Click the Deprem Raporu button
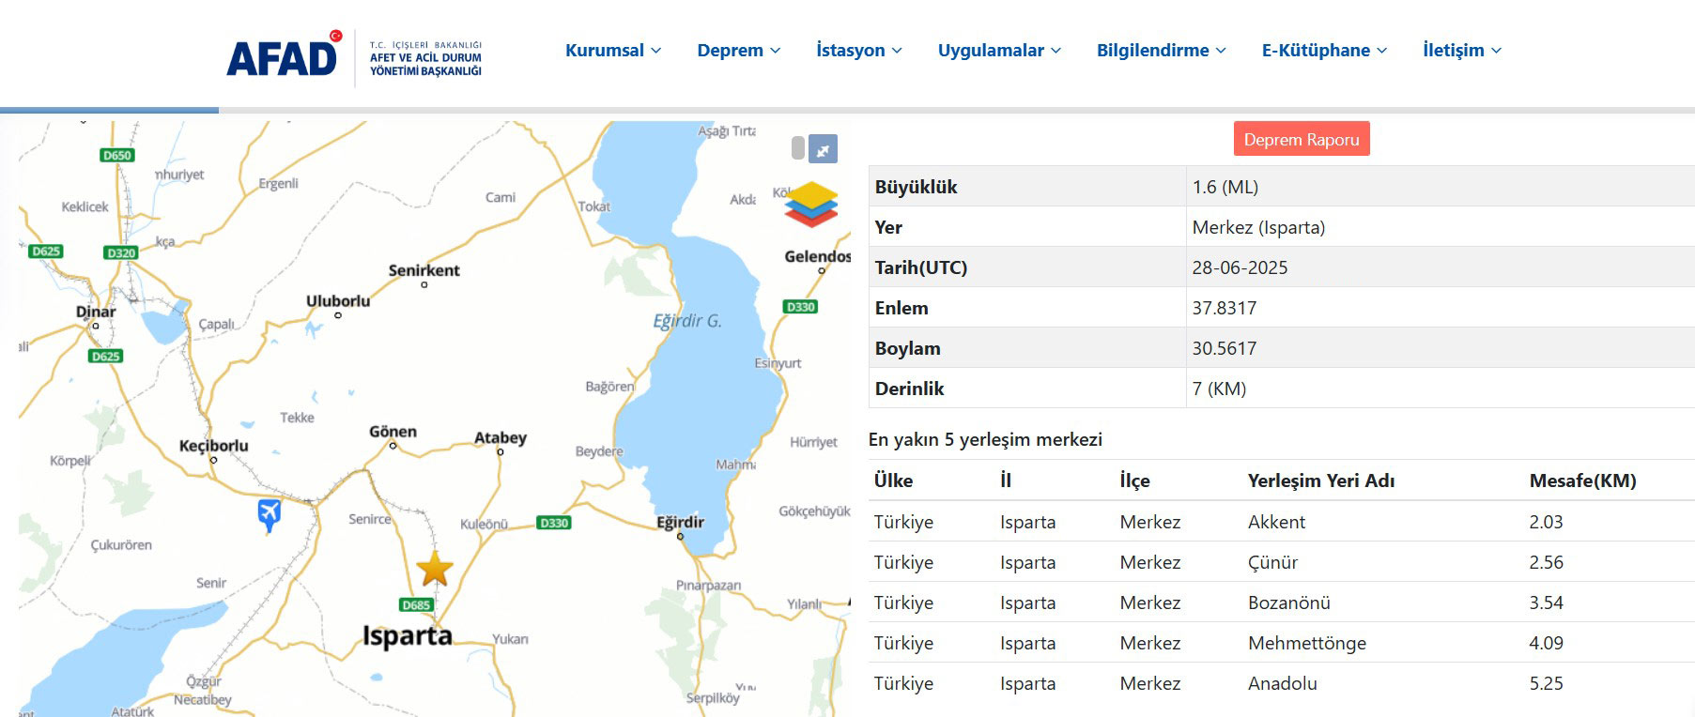 (x=1302, y=139)
